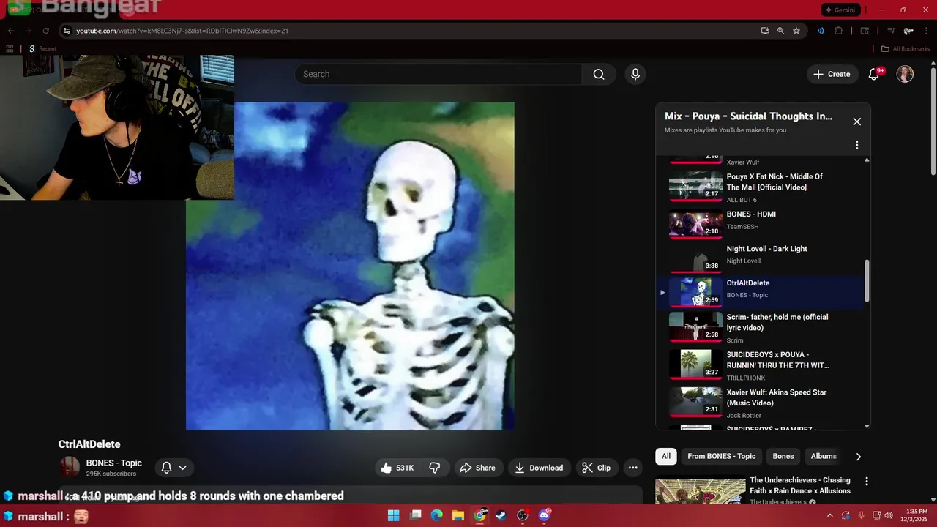937x527 pixels.
Task: Select the CtrlAltDelete playlist entry
Action: coord(761,292)
